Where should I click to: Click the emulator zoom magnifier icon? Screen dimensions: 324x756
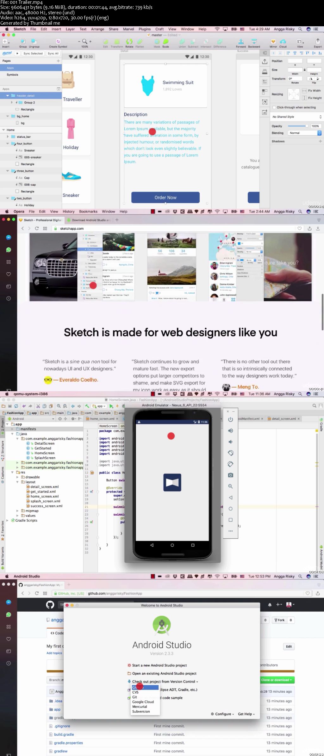231,486
